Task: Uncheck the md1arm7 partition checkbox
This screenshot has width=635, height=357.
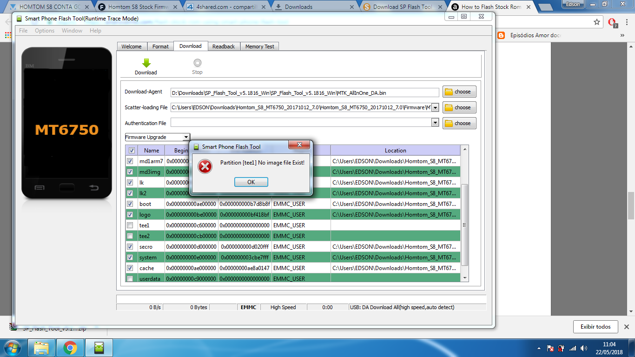Action: (x=130, y=161)
